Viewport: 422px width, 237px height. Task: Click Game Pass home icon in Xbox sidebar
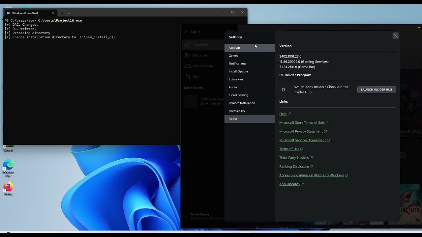click(188, 45)
